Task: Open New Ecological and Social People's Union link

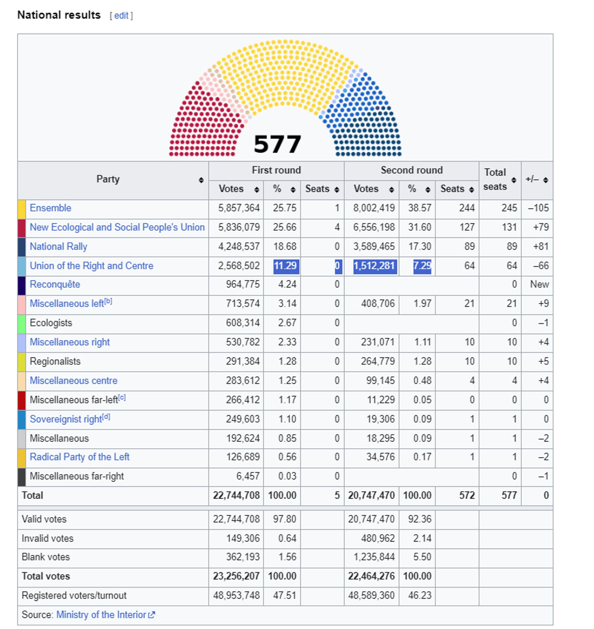Action: pyautogui.click(x=117, y=227)
